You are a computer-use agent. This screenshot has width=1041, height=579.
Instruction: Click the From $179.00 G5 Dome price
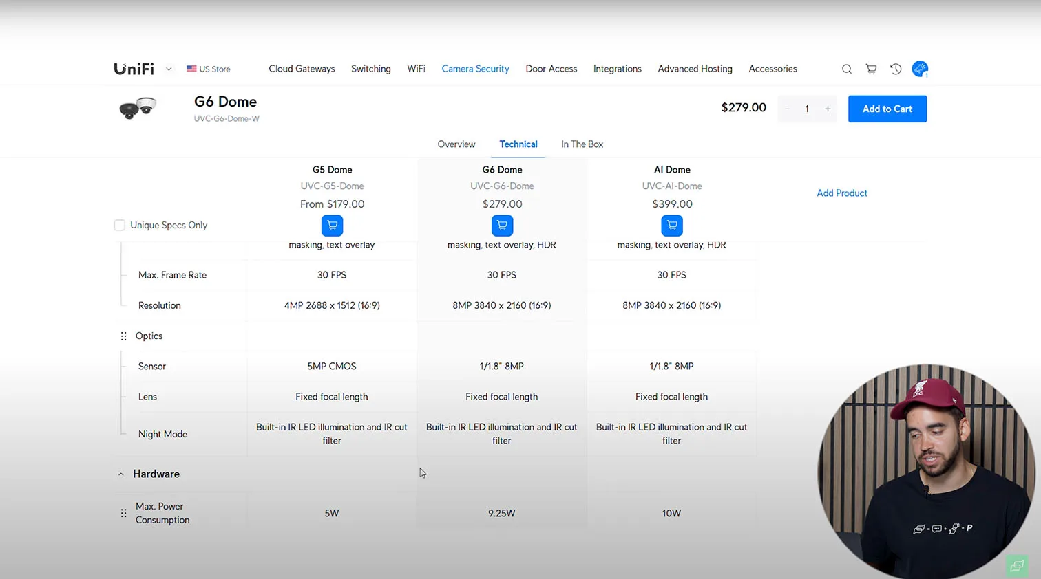pyautogui.click(x=332, y=204)
